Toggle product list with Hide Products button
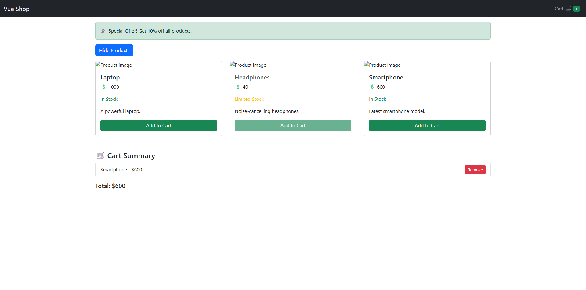 click(114, 50)
